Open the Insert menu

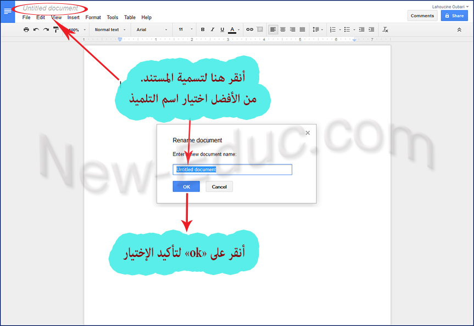click(74, 18)
